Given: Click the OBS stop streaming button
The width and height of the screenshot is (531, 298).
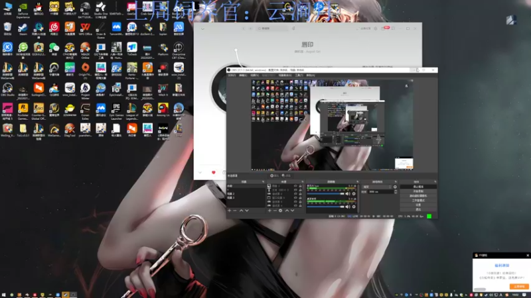Looking at the screenshot, I should pyautogui.click(x=418, y=187).
